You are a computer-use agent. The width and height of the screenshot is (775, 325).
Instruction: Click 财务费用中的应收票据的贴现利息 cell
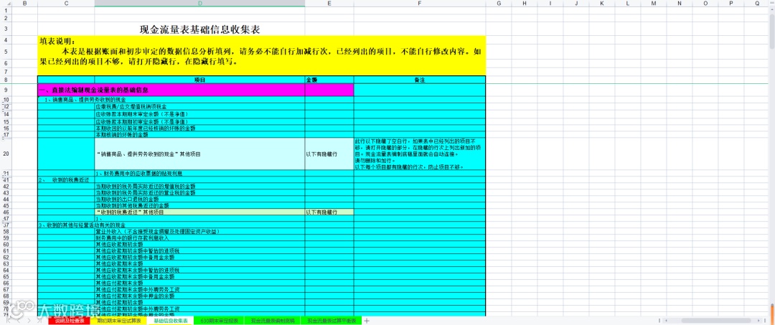(199, 174)
